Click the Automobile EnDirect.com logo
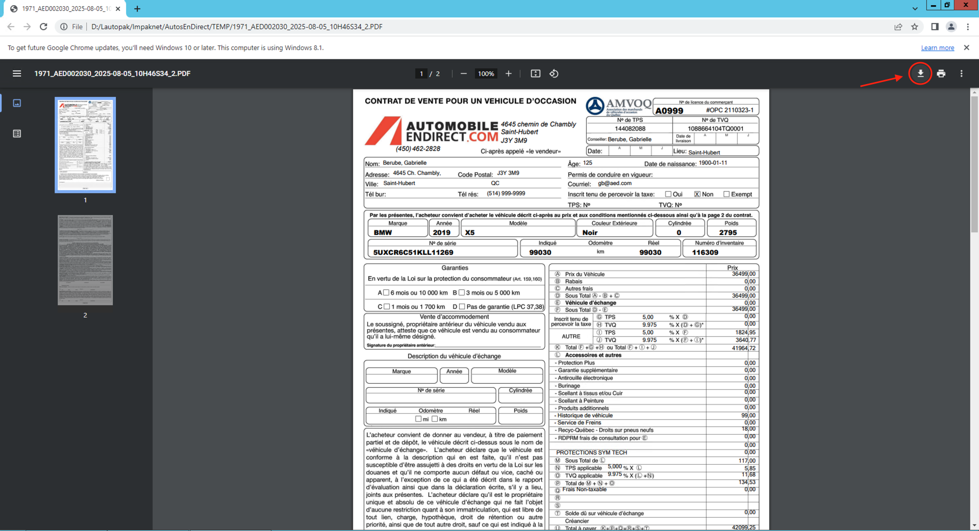The width and height of the screenshot is (979, 531). pyautogui.click(x=432, y=130)
